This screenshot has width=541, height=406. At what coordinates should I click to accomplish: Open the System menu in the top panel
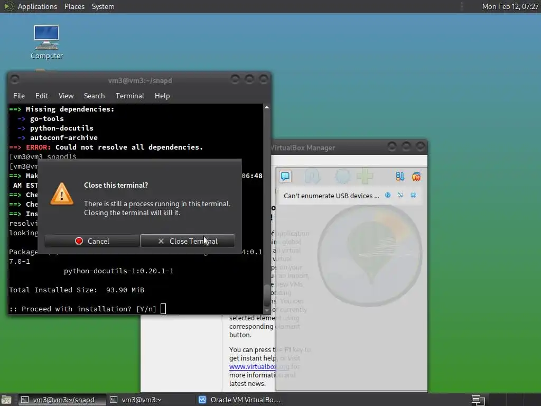point(103,6)
